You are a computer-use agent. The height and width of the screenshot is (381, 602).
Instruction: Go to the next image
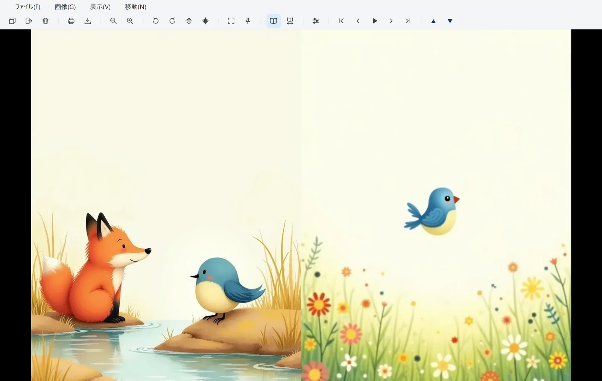tap(391, 21)
